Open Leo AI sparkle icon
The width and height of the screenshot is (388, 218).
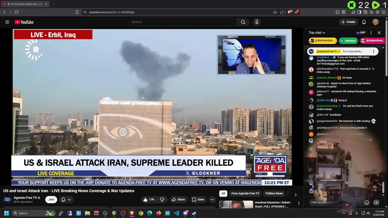pyautogui.click(x=371, y=12)
